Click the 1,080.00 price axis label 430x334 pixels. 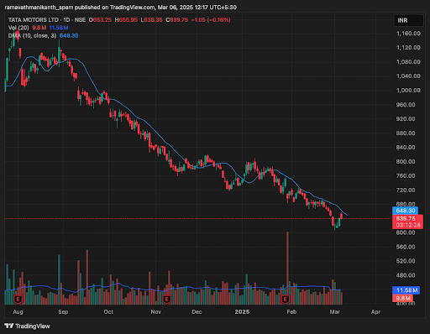point(408,62)
